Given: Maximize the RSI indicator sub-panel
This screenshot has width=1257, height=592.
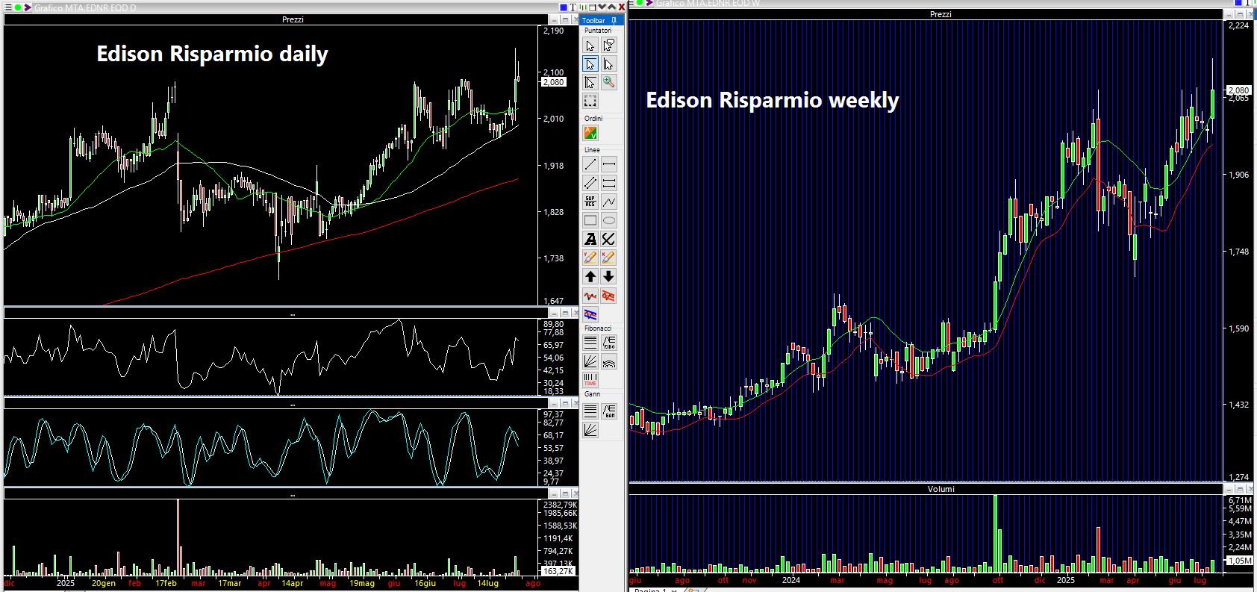Looking at the screenshot, I should (565, 314).
